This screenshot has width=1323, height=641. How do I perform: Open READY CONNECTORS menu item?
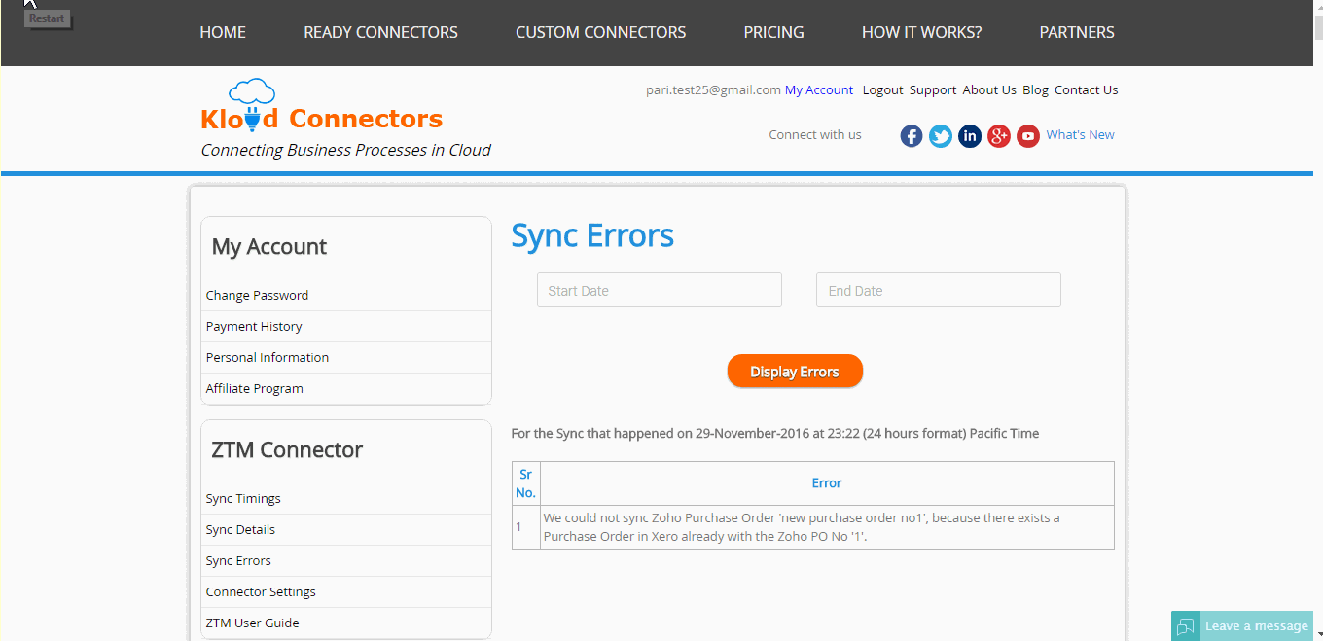point(380,32)
